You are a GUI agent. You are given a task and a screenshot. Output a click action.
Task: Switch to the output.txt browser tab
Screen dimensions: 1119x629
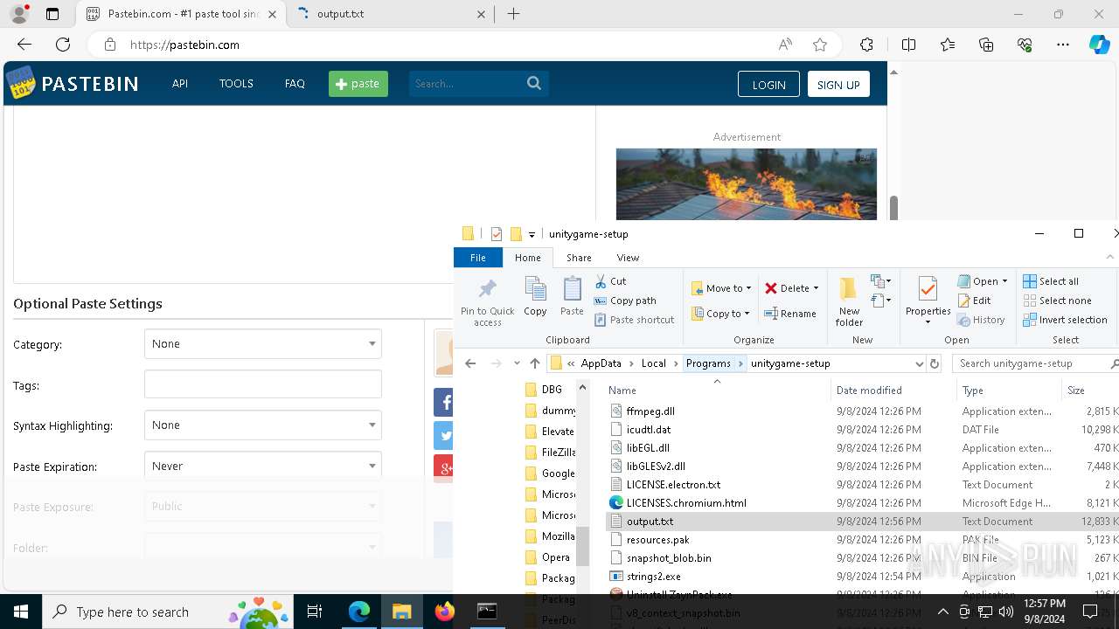tap(390, 14)
